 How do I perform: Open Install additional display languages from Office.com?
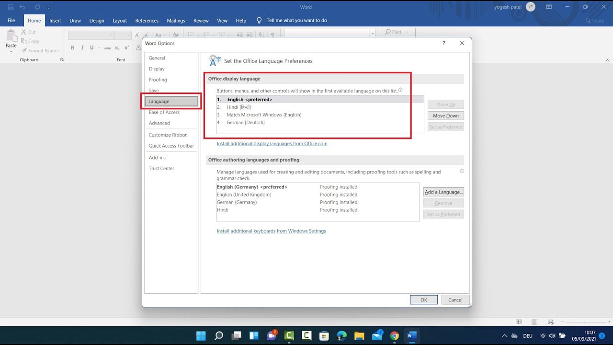272,144
